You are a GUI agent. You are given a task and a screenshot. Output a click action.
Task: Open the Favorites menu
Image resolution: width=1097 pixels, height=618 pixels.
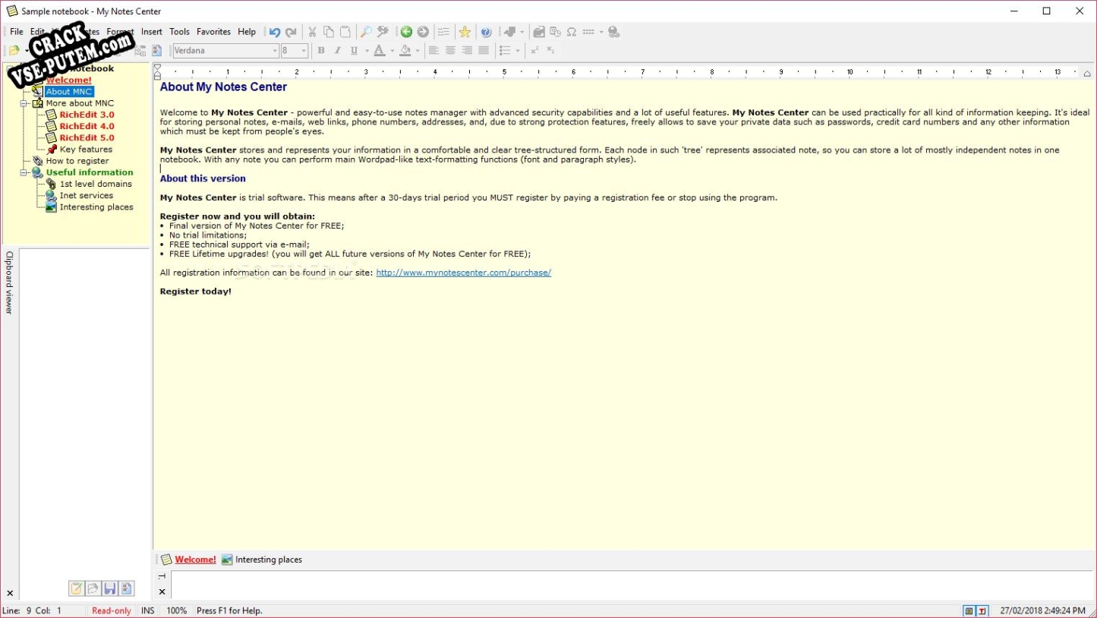tap(213, 32)
